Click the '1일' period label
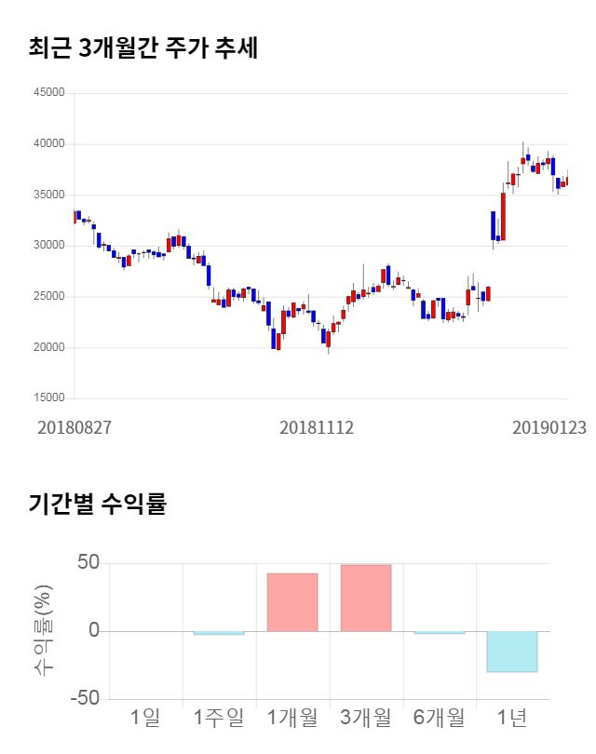The image size is (596, 754). [x=146, y=717]
